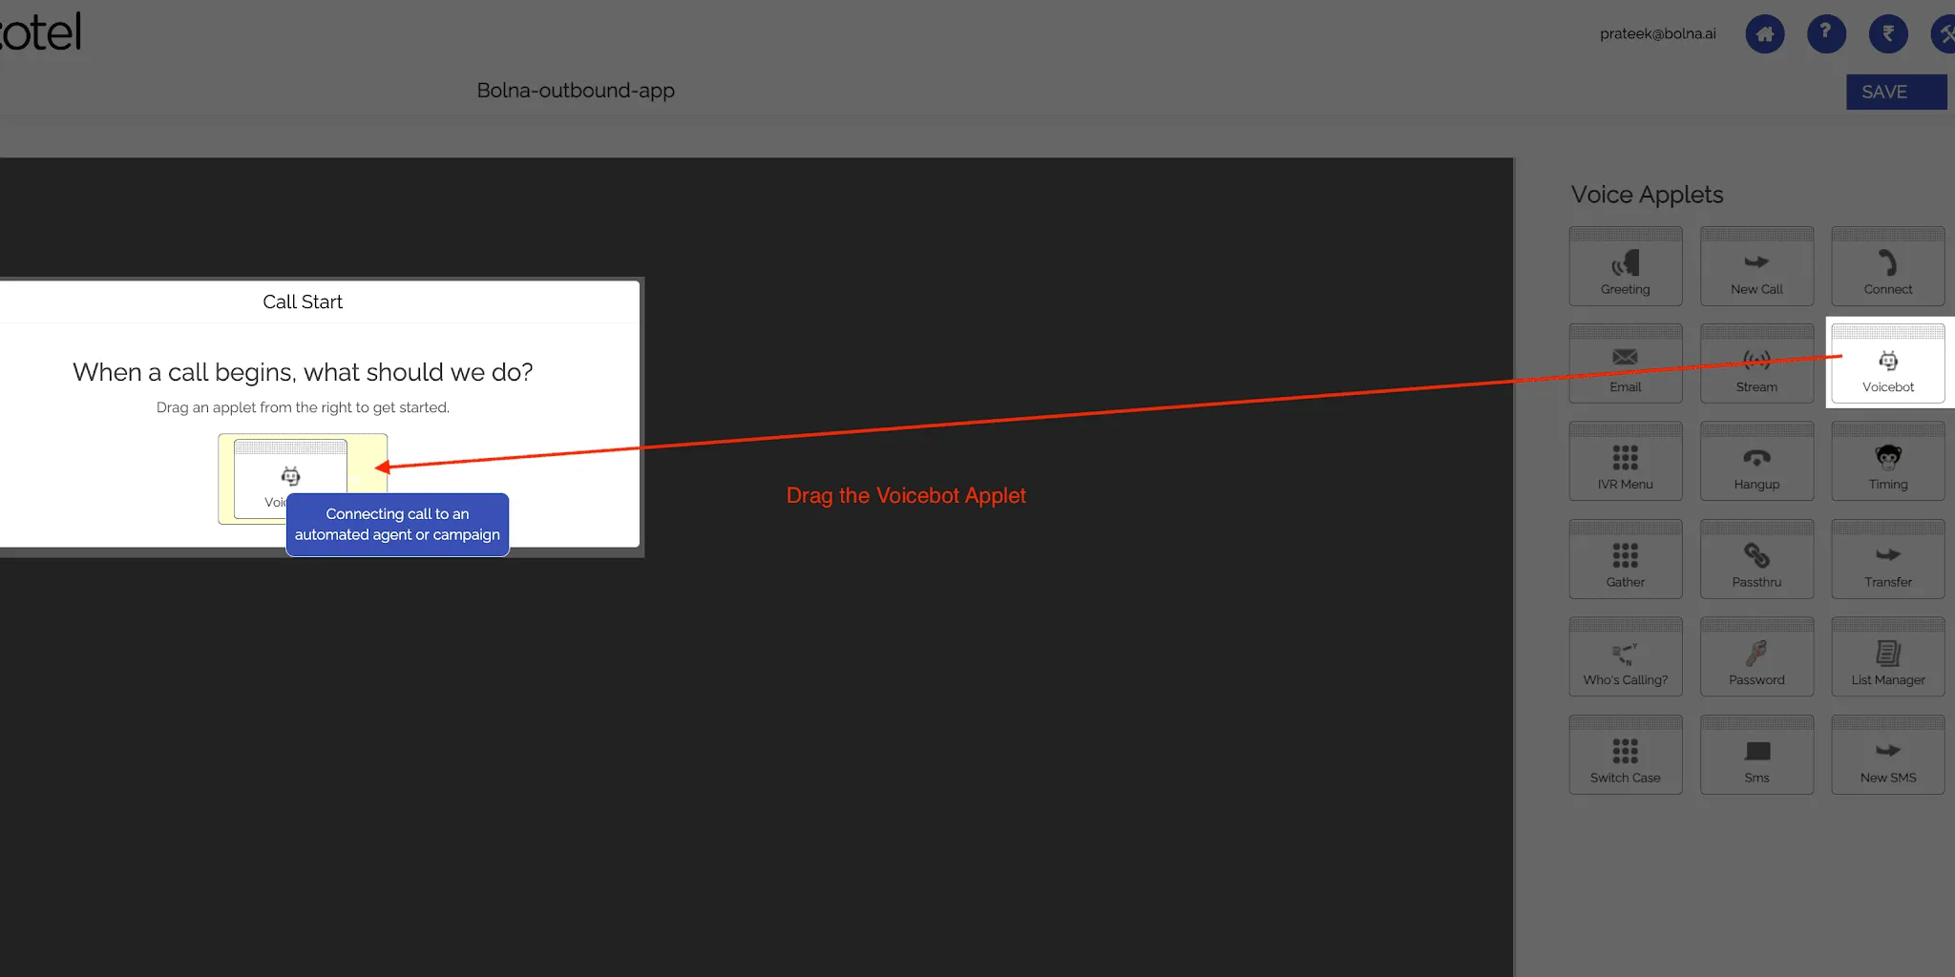Select the Timing applet
Screen dimensions: 1955x977
pyautogui.click(x=1887, y=462)
